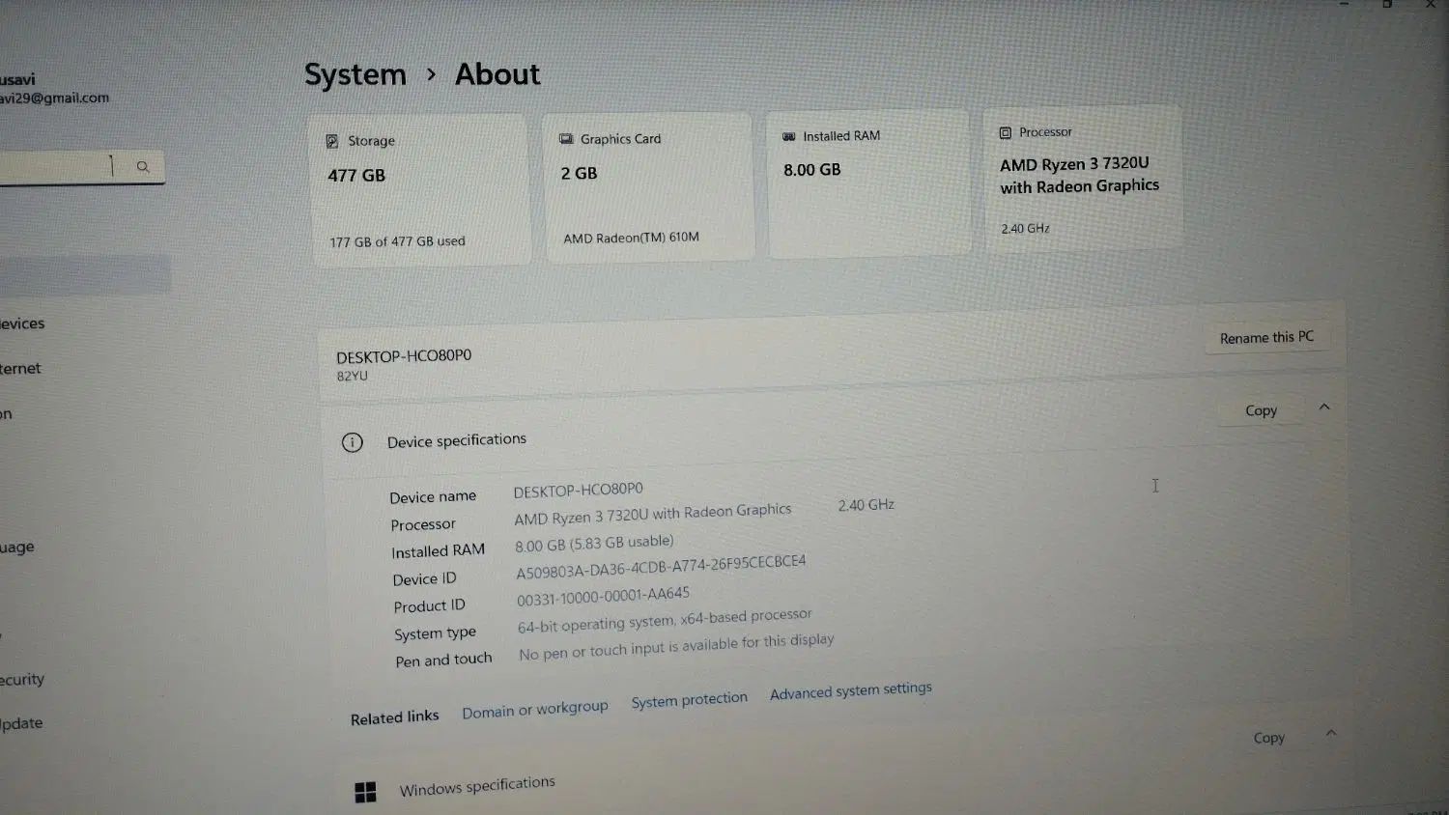Click the gmail account email in sidebar
Screen dimensions: 1449x815
tap(54, 98)
